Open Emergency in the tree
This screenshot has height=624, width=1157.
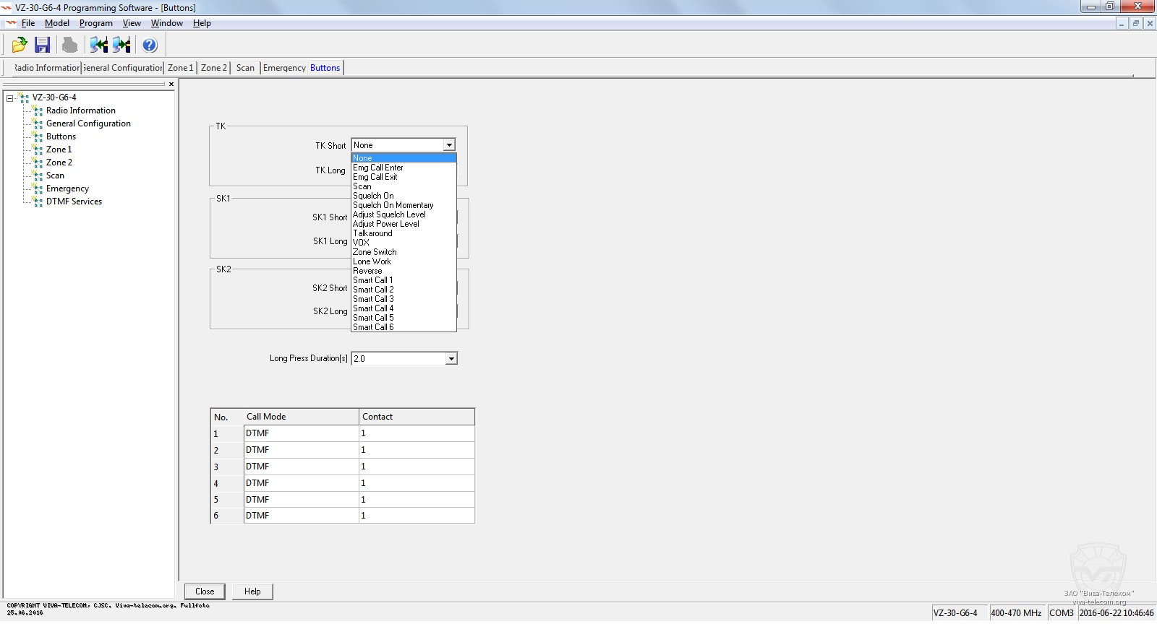[67, 188]
